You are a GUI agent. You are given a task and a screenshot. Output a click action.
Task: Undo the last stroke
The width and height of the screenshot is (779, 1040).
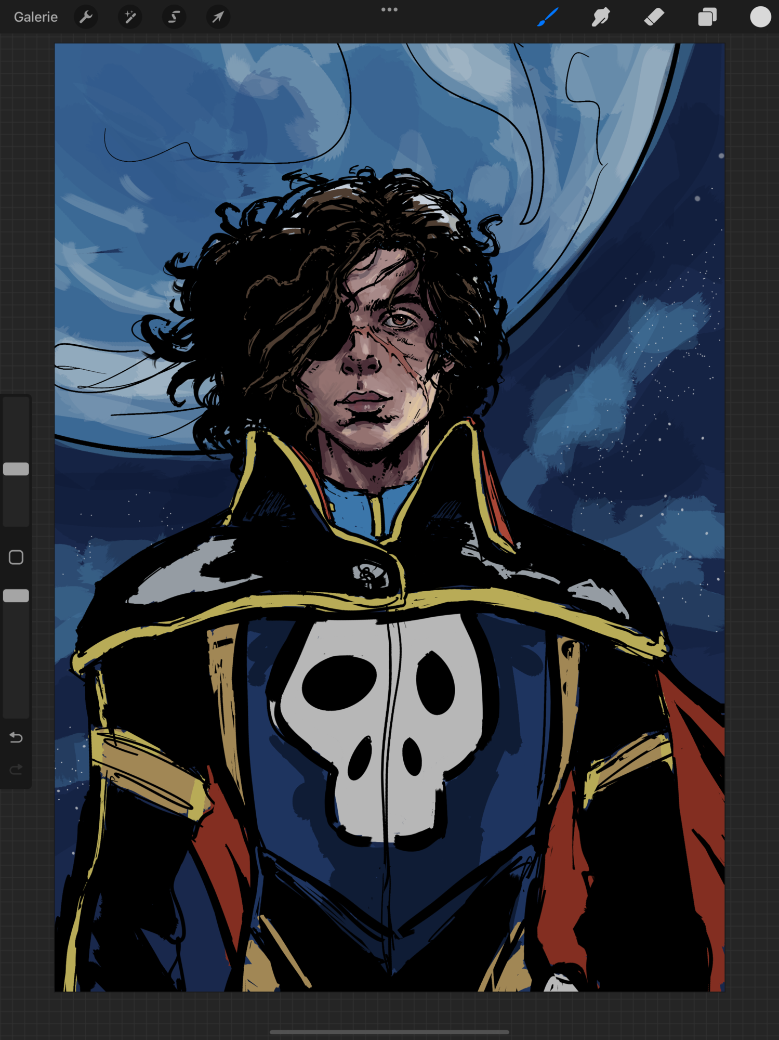[16, 737]
